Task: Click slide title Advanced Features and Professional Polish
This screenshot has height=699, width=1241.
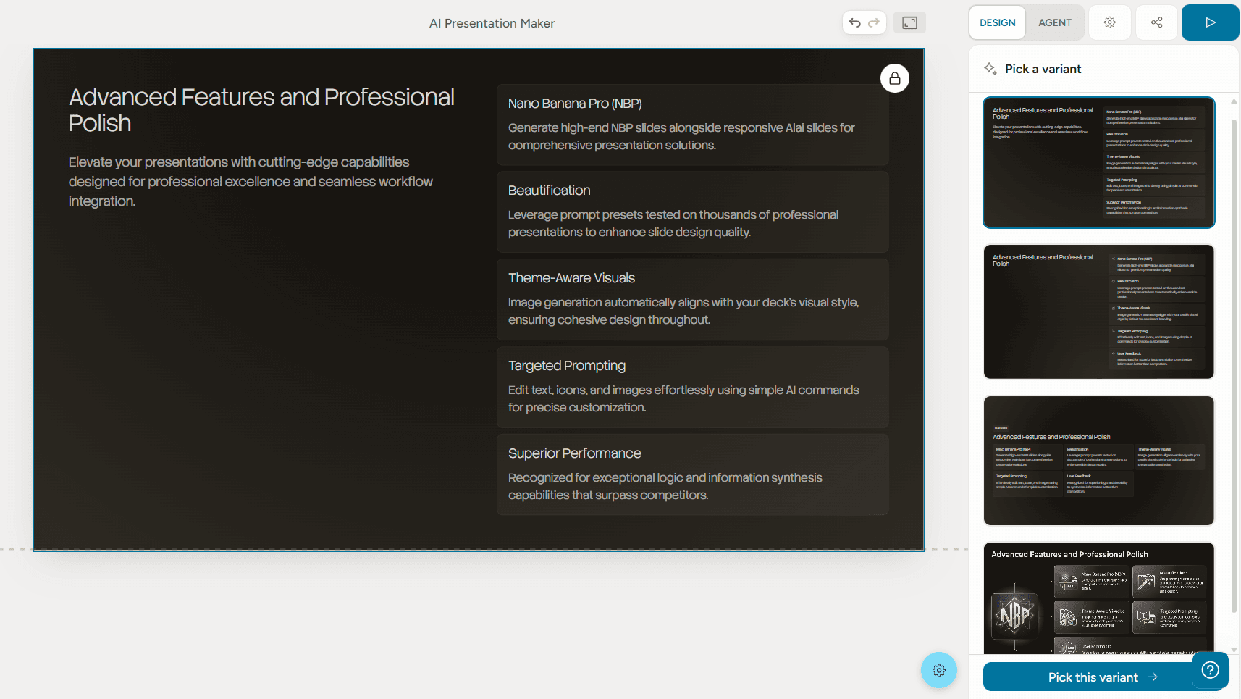Action: pyautogui.click(x=261, y=110)
